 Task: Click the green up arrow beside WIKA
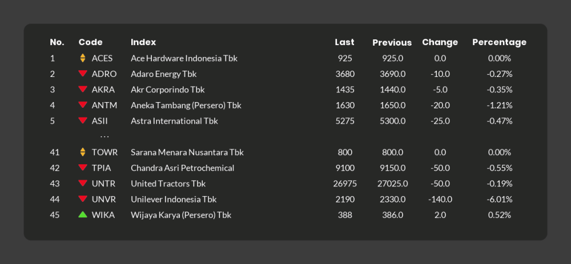point(83,215)
